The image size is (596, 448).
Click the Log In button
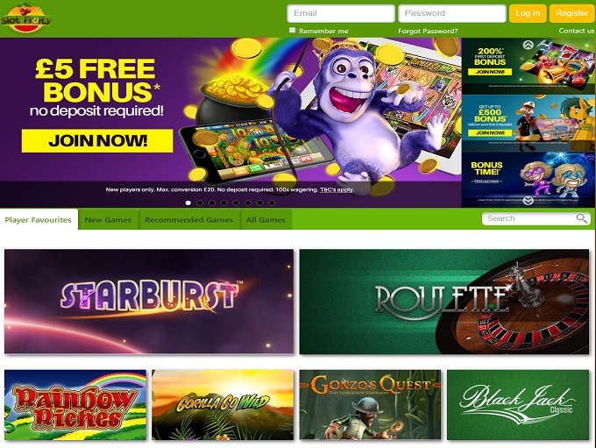click(x=528, y=13)
